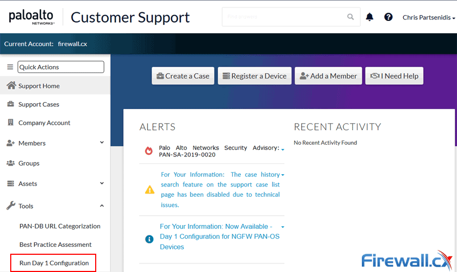Select PAN-DB URL Categorization tool

click(60, 226)
